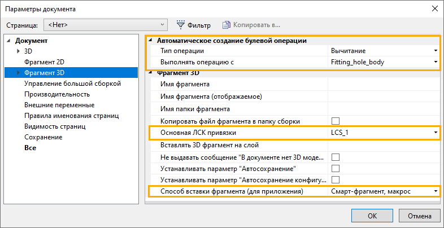This screenshot has width=444, height=228.
Task: Toggle Не выдавать сообщение checkbox
Action: [336, 157]
